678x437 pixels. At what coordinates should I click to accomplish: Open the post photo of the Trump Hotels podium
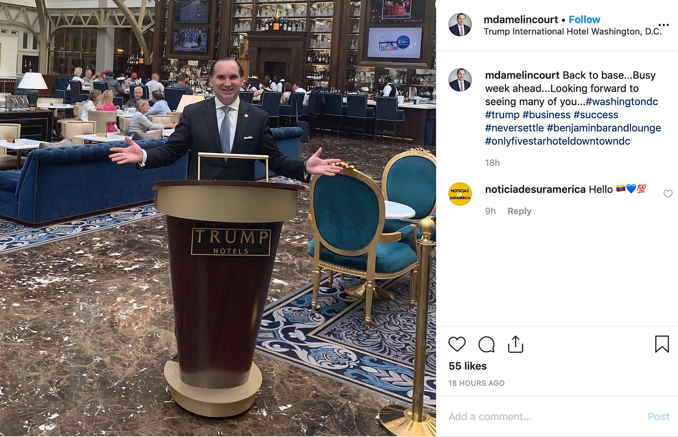218,218
